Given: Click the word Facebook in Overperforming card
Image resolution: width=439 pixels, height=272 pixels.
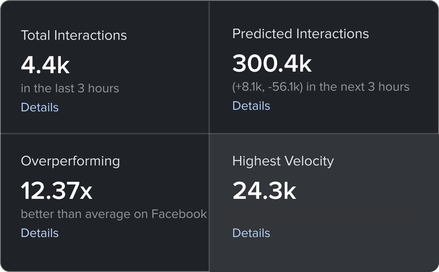Looking at the screenshot, I should pyautogui.click(x=179, y=214).
